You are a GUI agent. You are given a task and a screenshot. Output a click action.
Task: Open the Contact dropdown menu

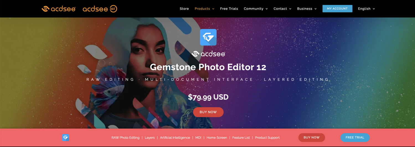click(x=282, y=9)
